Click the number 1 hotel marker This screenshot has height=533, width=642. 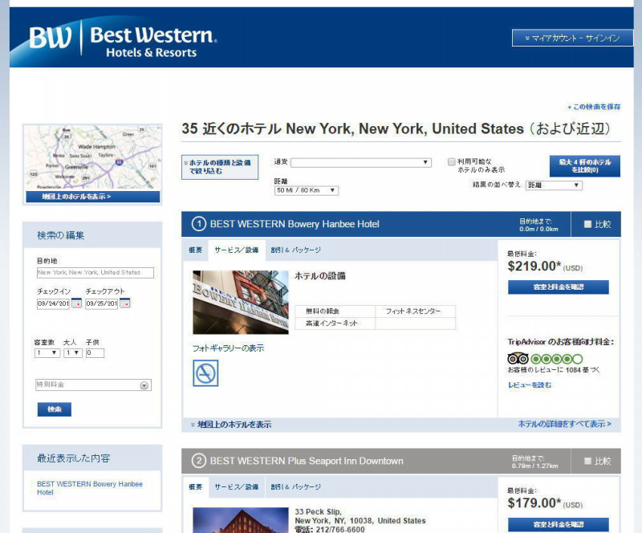199,224
